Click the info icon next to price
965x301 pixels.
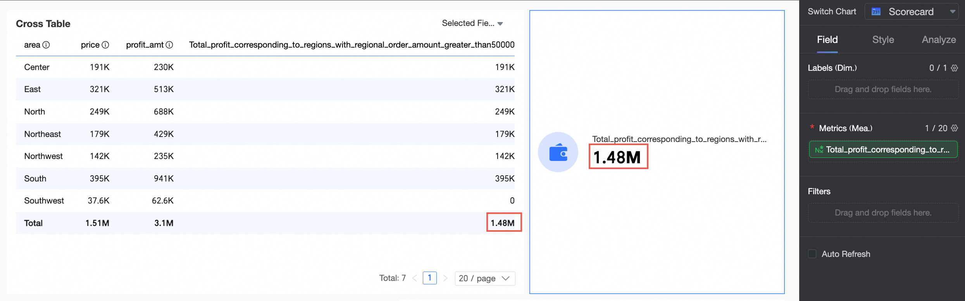pos(105,45)
